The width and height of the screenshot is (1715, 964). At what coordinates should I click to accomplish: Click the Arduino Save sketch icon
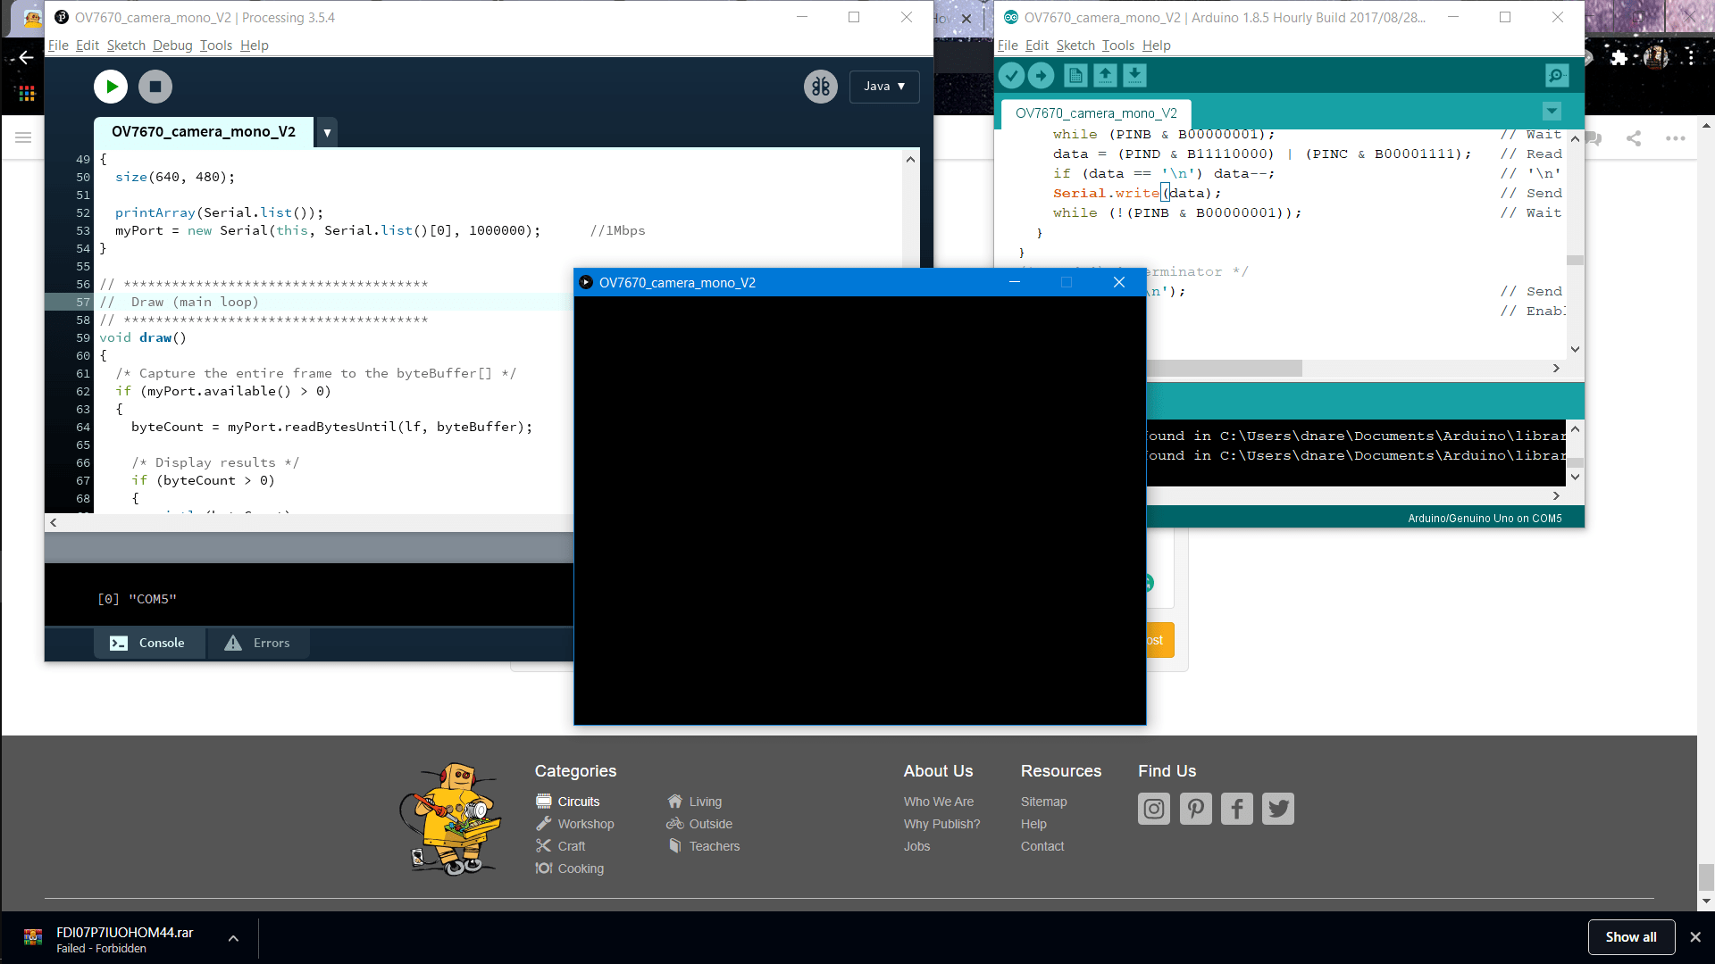coord(1134,76)
